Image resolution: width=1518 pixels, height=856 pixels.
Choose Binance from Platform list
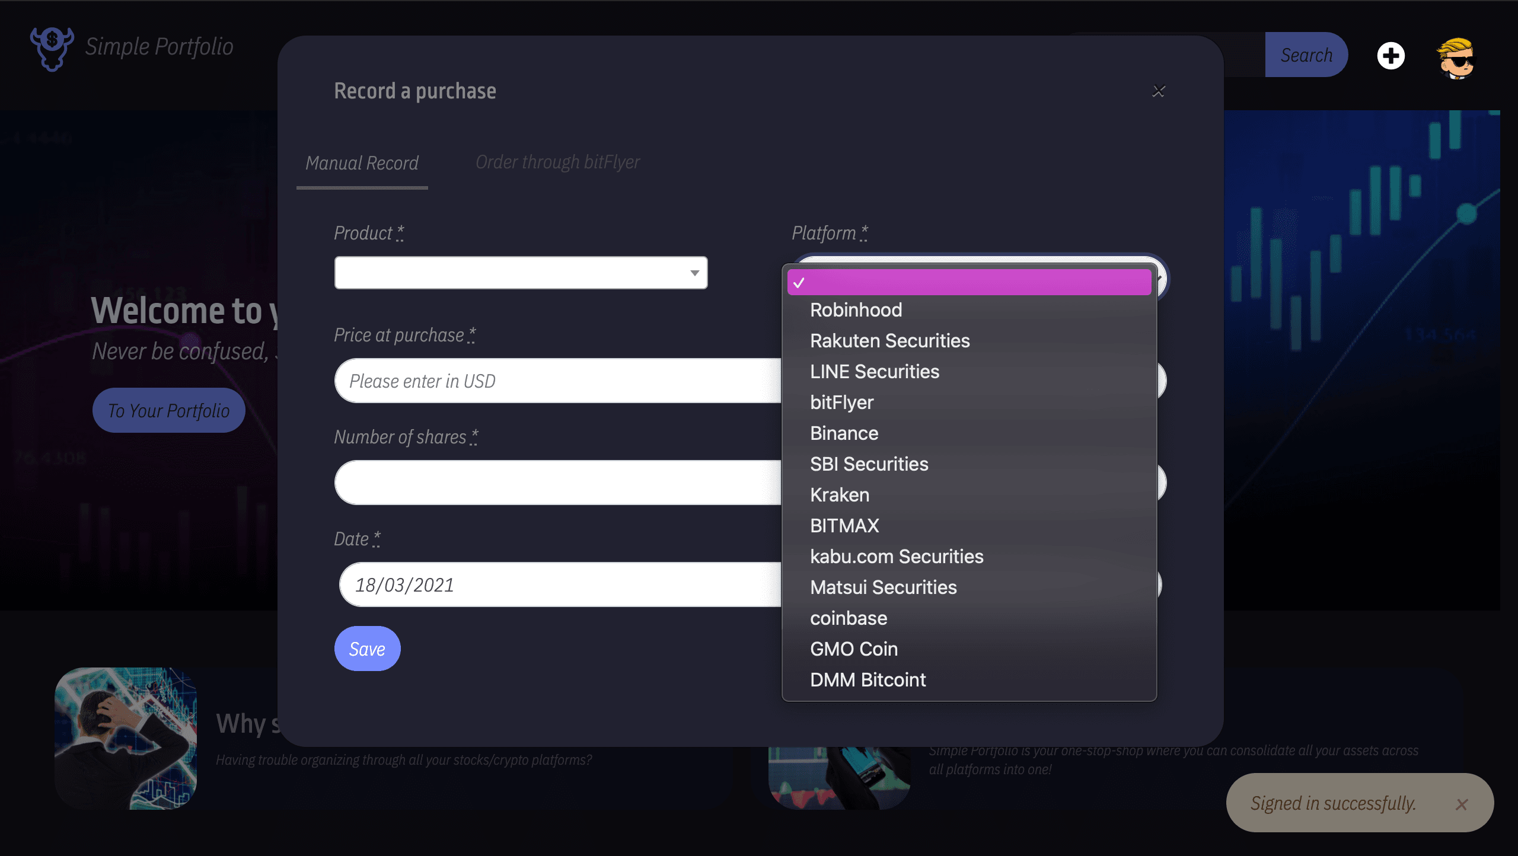click(969, 433)
